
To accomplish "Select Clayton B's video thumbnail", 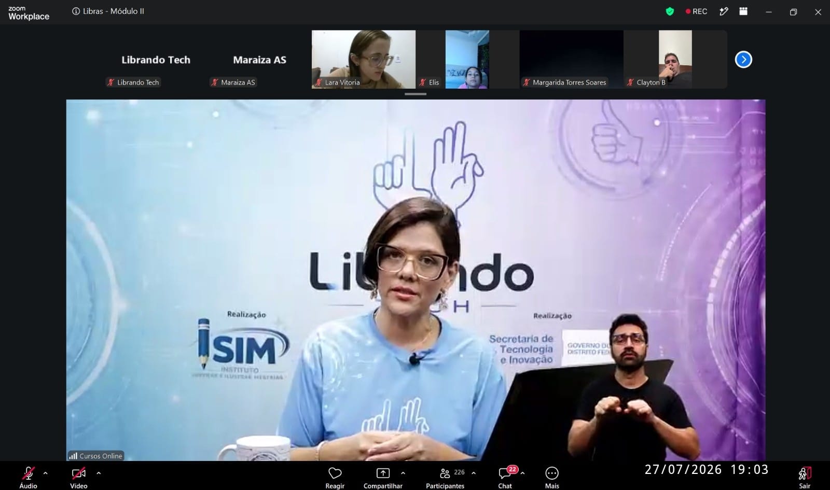I will (675, 59).
